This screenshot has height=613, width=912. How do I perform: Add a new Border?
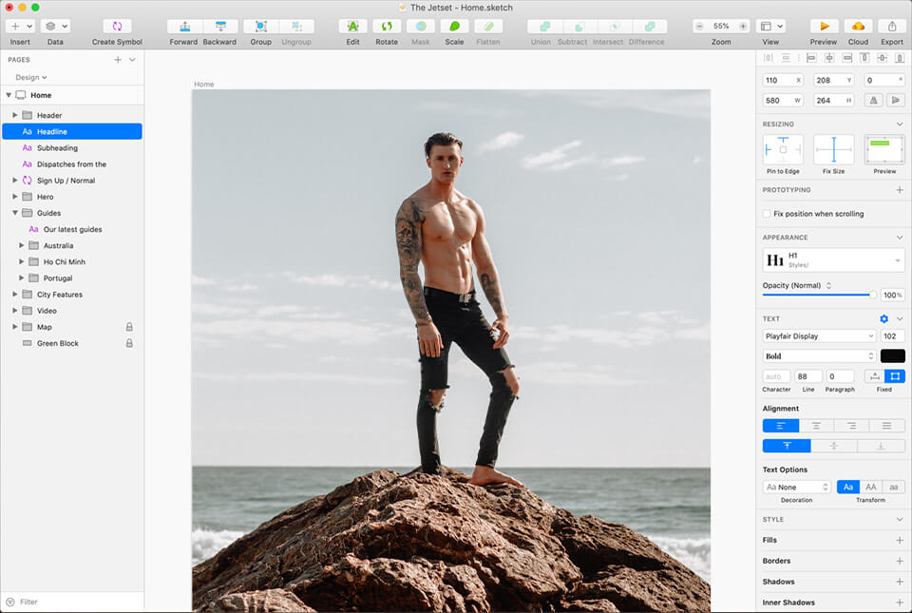[x=900, y=562]
